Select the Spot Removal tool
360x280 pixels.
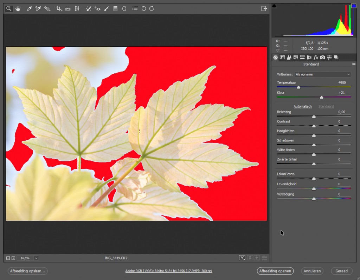[x=89, y=8]
